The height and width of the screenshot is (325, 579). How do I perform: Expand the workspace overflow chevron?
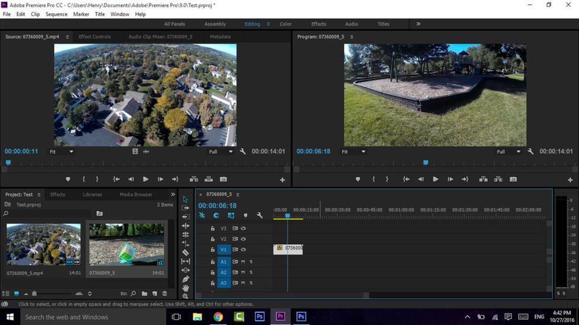click(418, 24)
